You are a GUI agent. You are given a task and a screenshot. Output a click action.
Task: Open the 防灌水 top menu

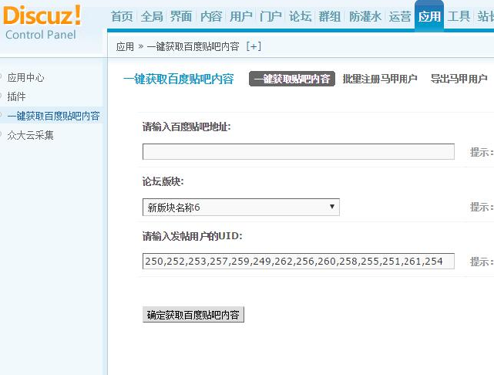[365, 16]
